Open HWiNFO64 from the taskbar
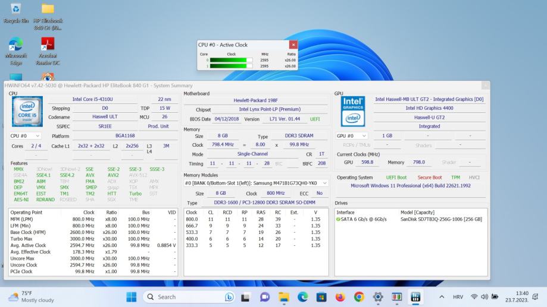The image size is (547, 307). tap(415, 296)
